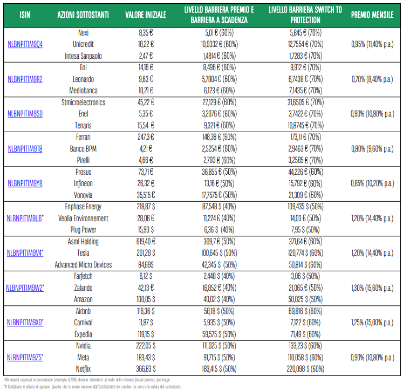Click the NLBNPIT1M9W2 ISIN link

[x=24, y=288]
